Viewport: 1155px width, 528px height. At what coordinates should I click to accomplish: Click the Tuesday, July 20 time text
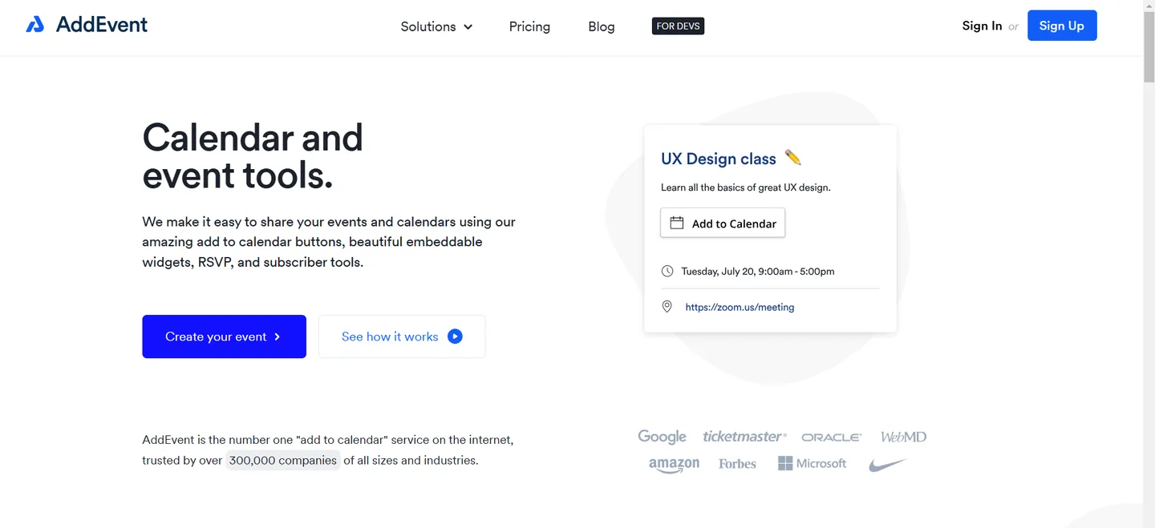[758, 272]
